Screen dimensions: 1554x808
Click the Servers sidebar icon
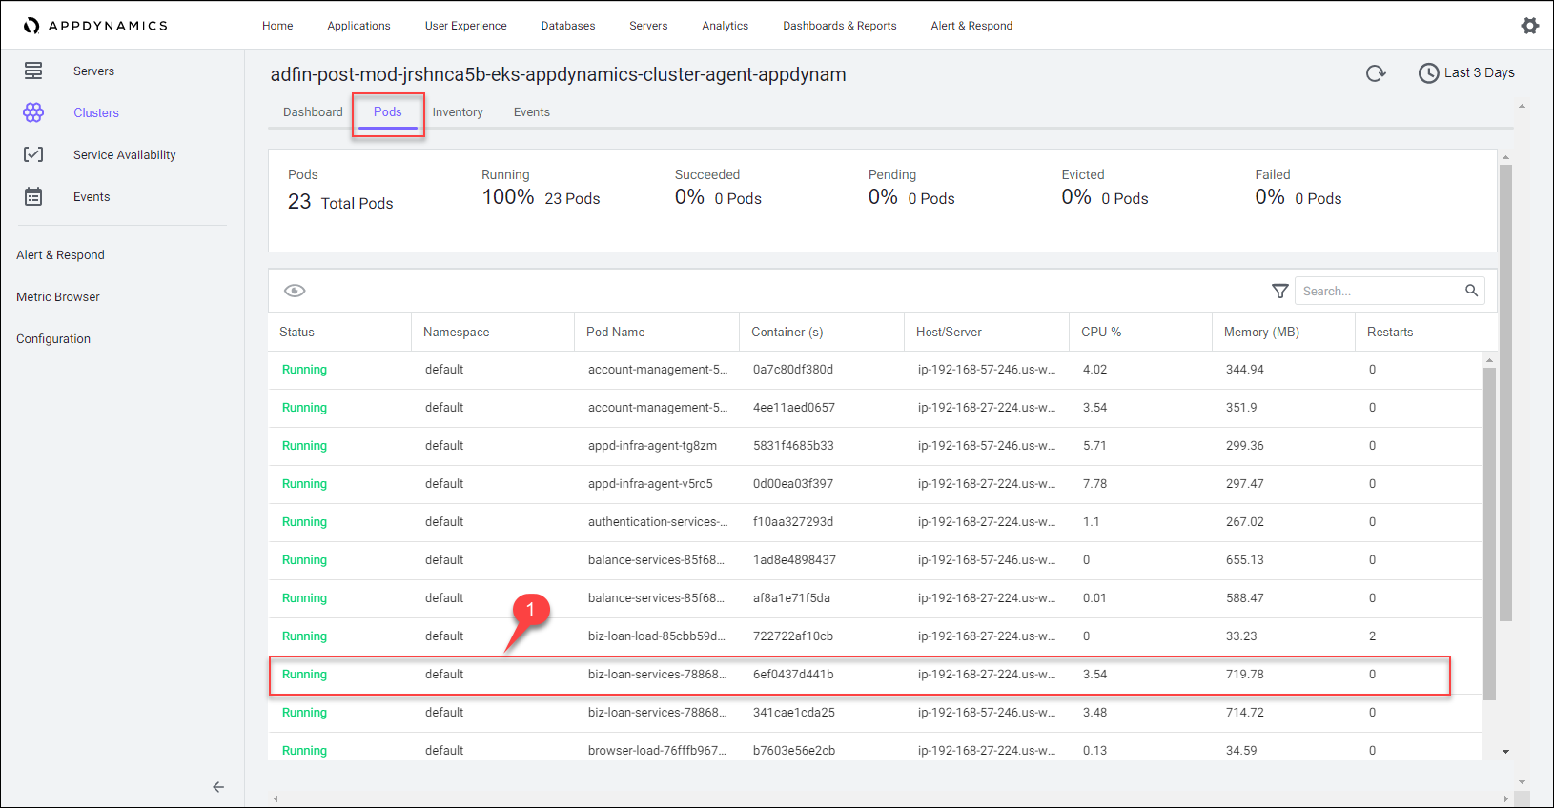pos(33,71)
